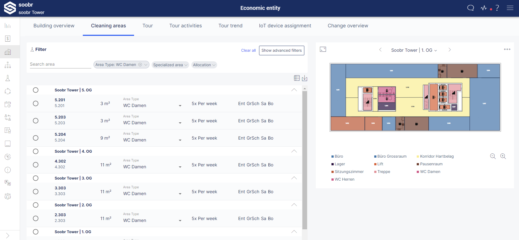This screenshot has width=519, height=240.
Task: Toggle fullscreen floor plan icon
Action: click(323, 49)
